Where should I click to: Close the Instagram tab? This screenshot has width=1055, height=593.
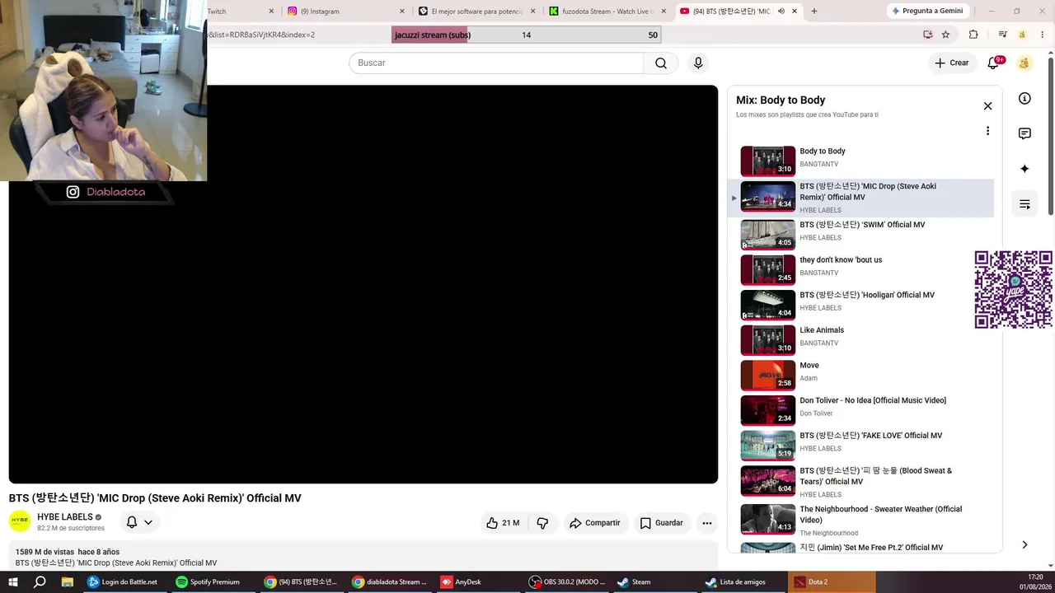[402, 12]
